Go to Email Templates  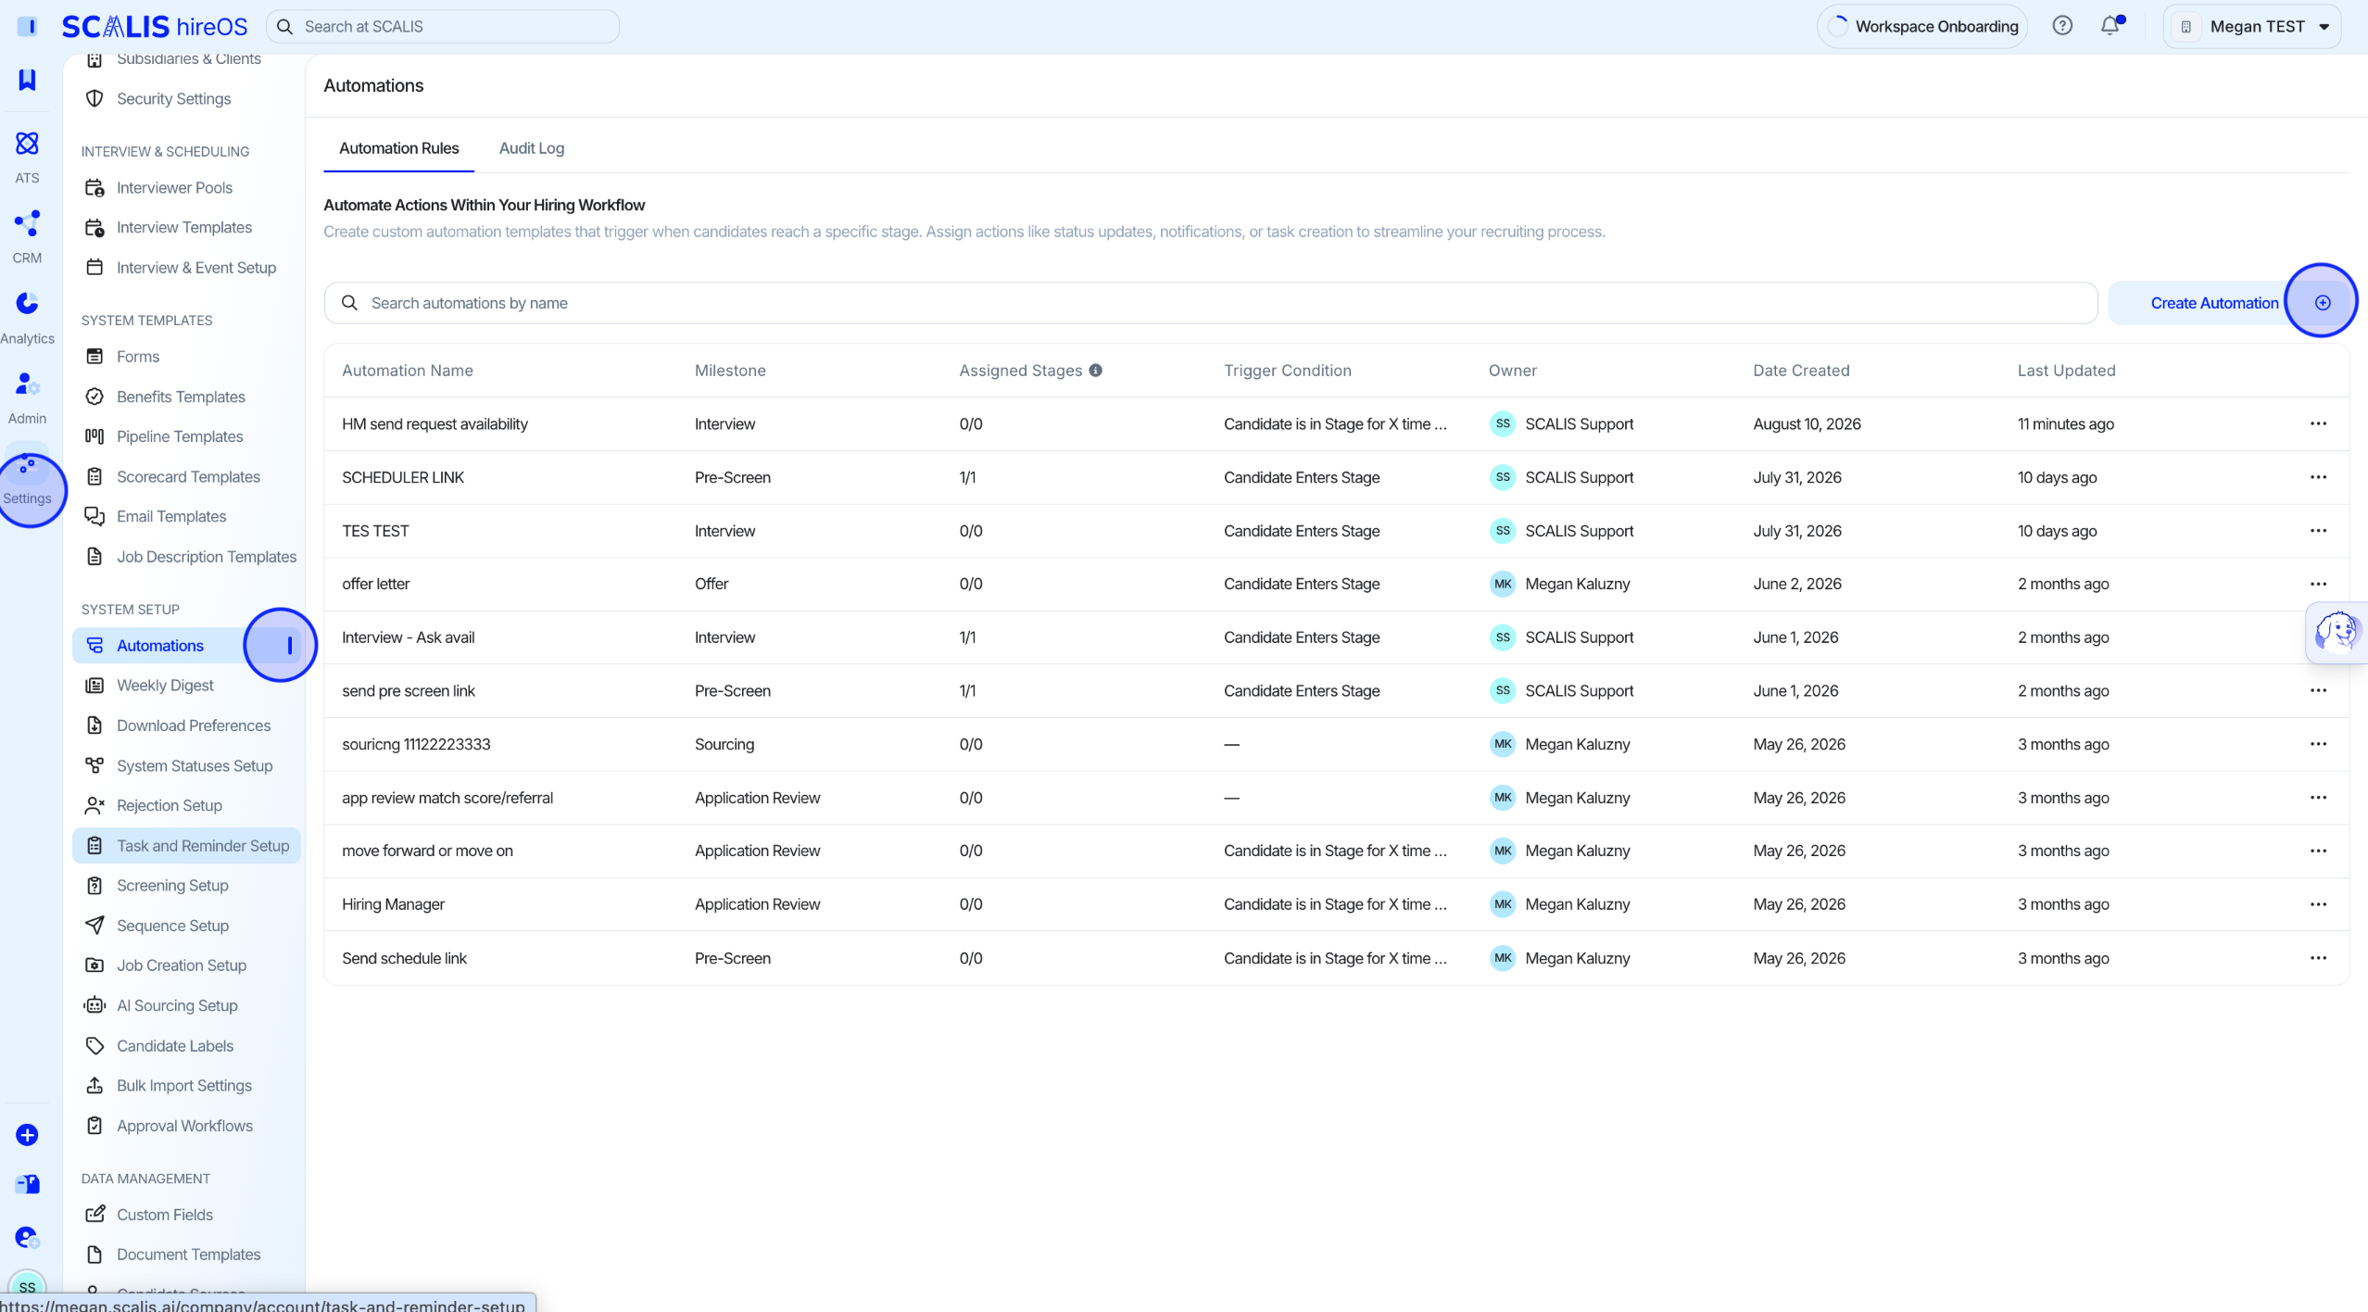[171, 516]
